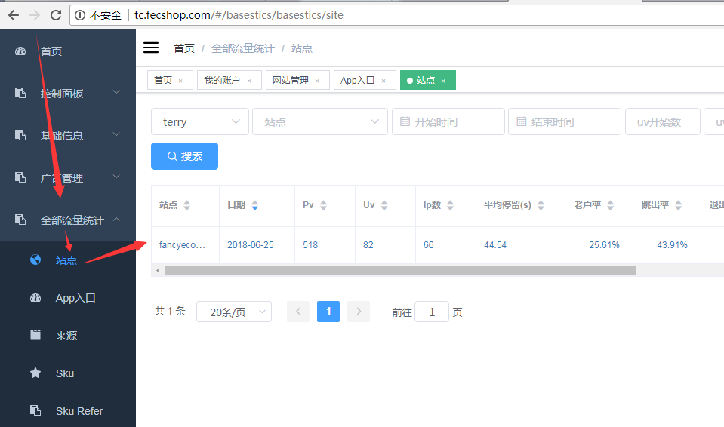Sort table by 老户率 column arrows

point(611,205)
